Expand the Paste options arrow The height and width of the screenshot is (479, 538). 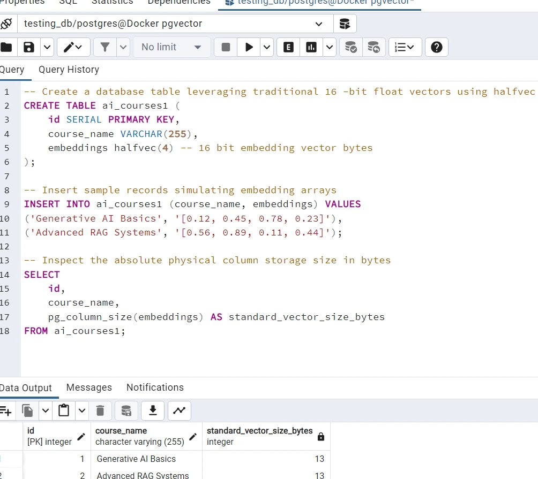pos(82,410)
